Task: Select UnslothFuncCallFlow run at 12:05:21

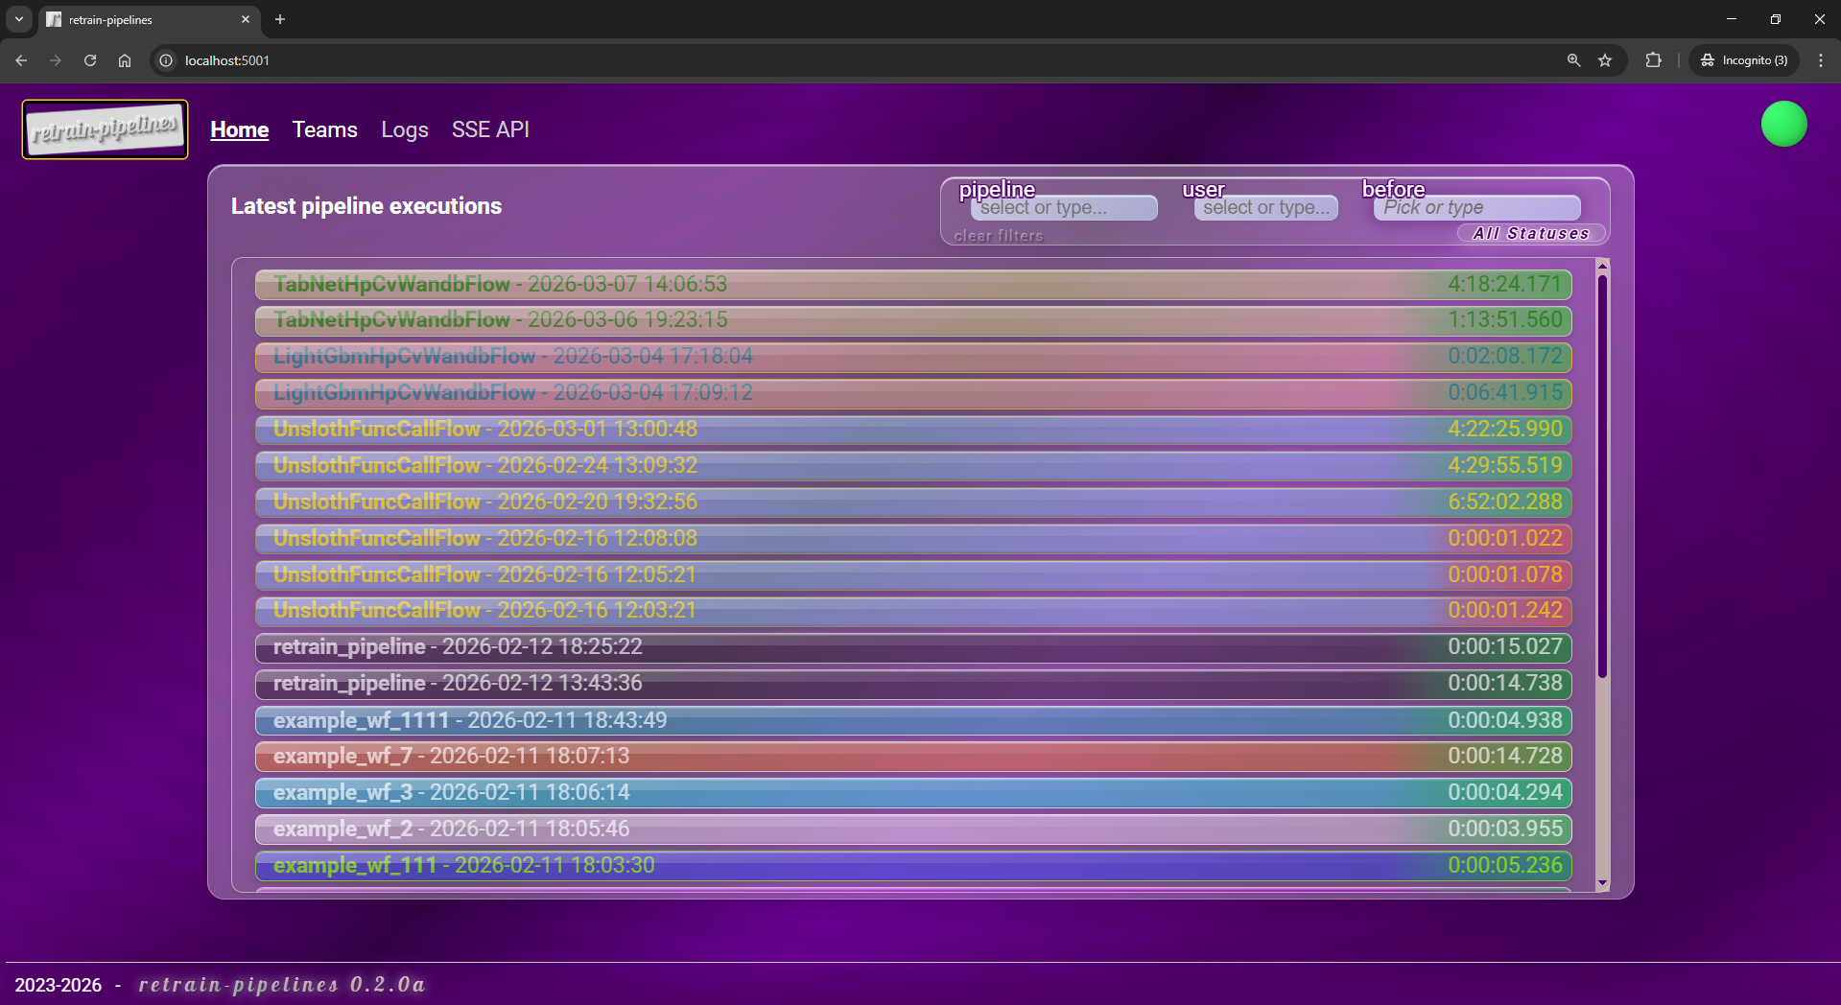Action: 913,575
